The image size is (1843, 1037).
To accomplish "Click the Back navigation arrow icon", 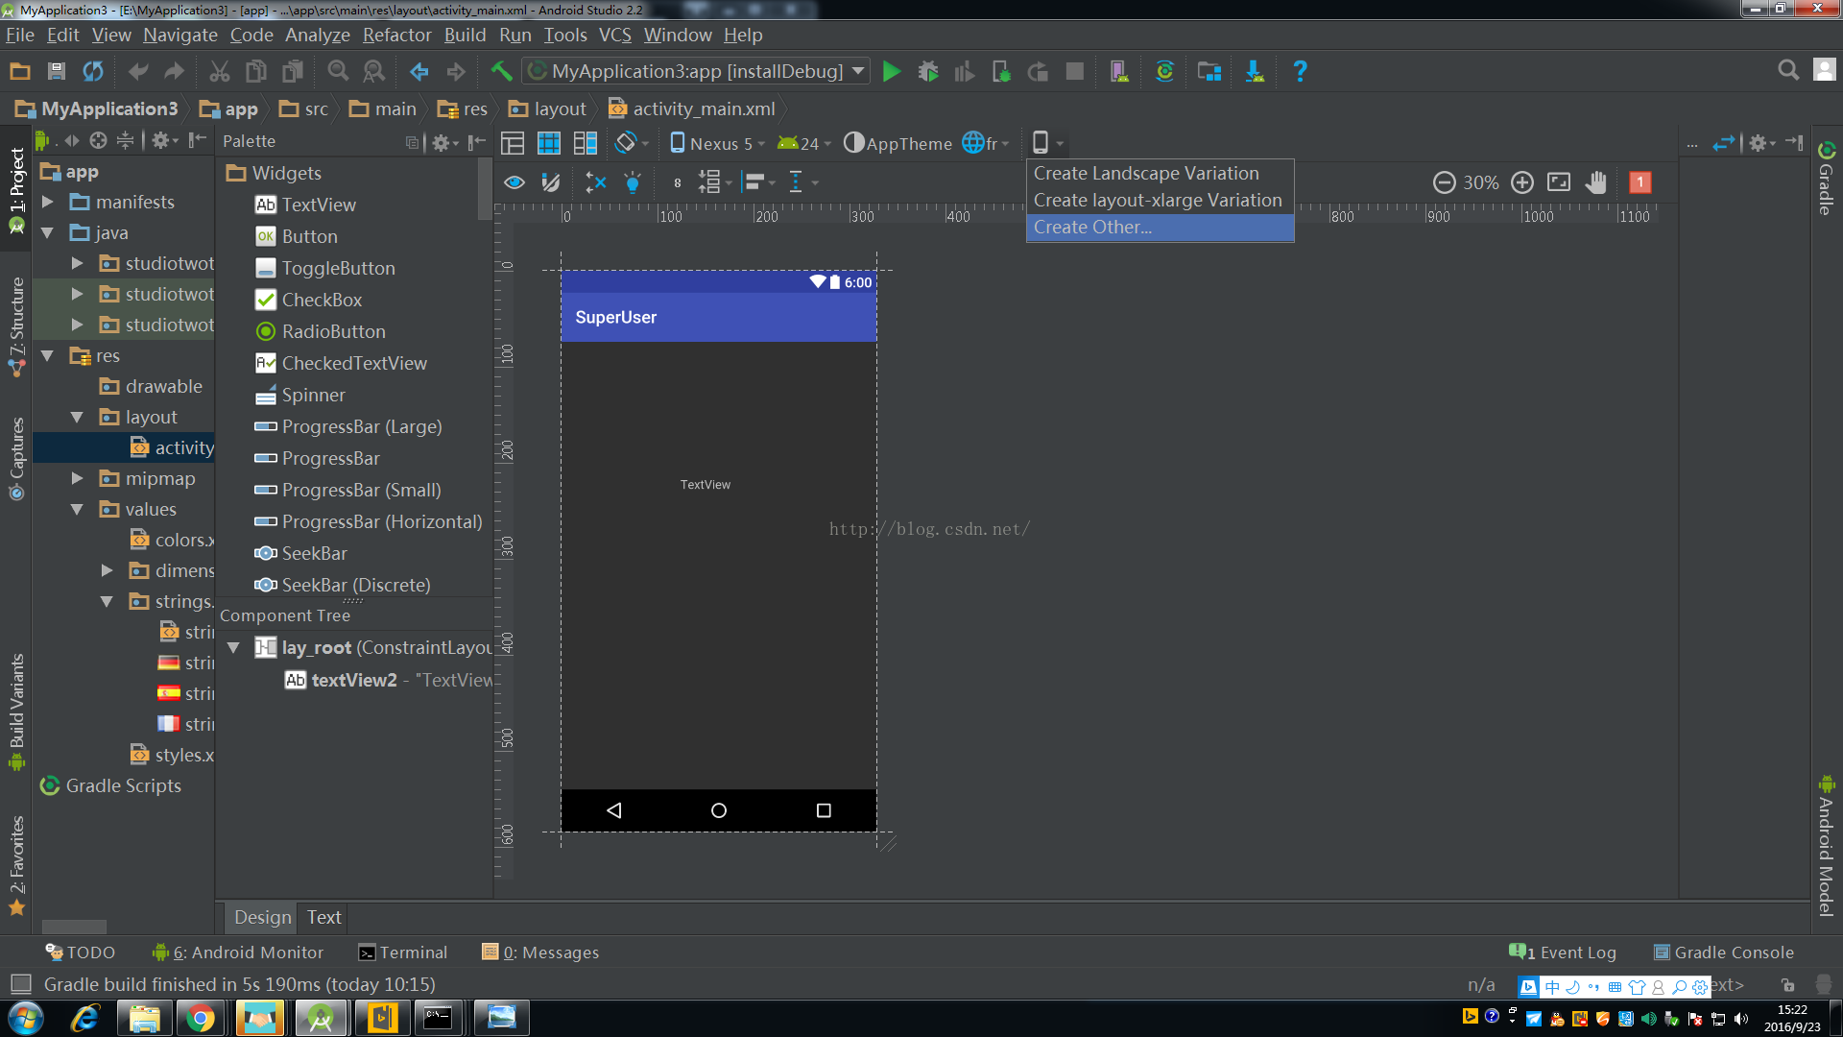I will coord(419,71).
